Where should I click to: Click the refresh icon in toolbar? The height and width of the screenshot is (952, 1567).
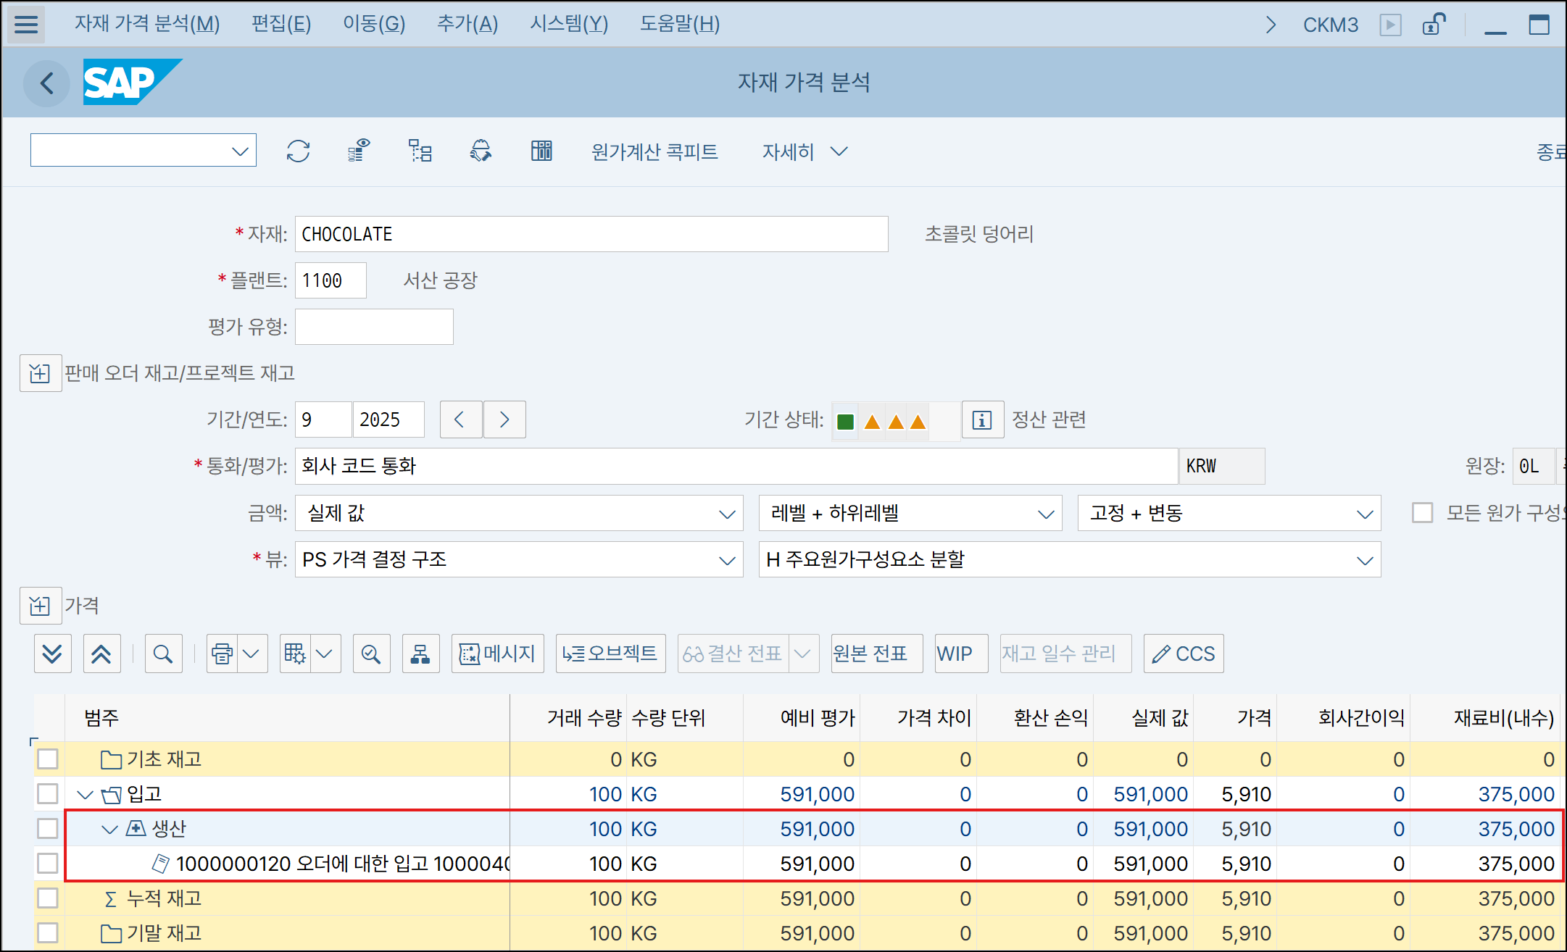pyautogui.click(x=298, y=151)
